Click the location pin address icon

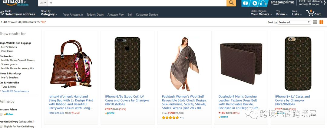(2, 13)
